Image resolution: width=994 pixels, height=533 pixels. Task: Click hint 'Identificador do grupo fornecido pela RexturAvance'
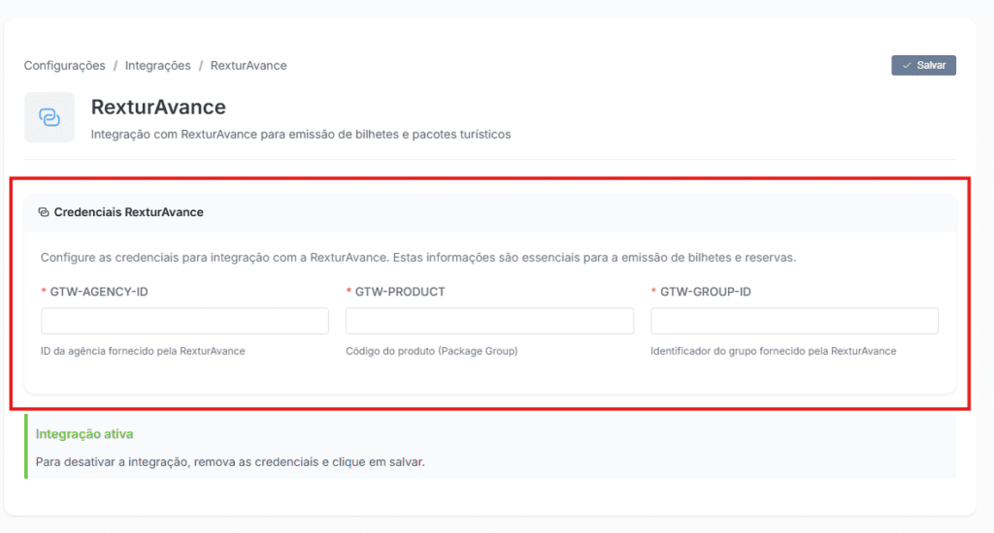[x=774, y=351]
